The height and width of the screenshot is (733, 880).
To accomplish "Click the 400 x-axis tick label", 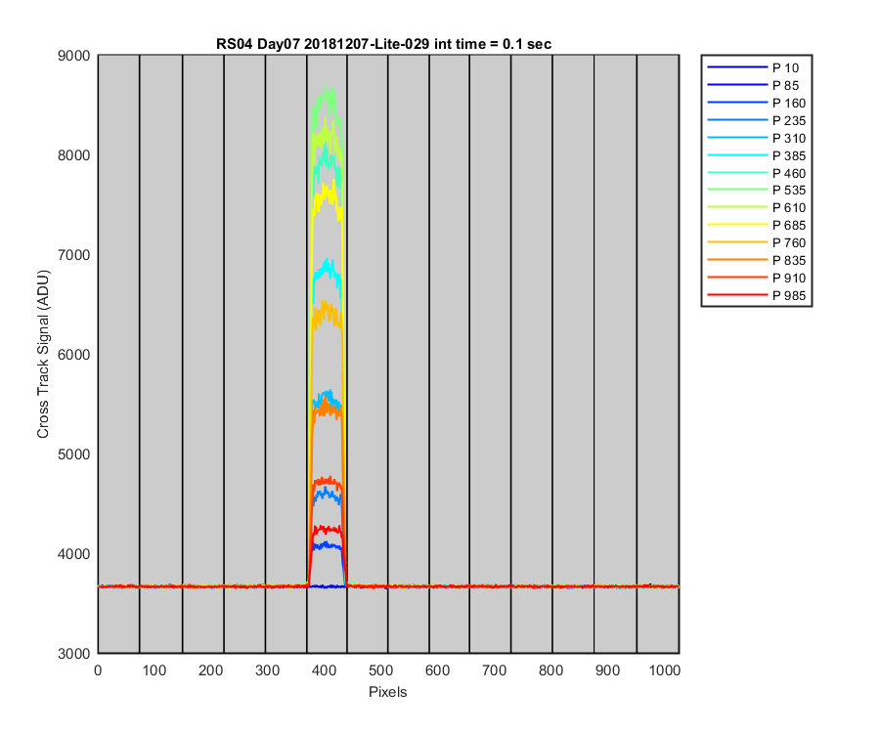I will pyautogui.click(x=324, y=670).
